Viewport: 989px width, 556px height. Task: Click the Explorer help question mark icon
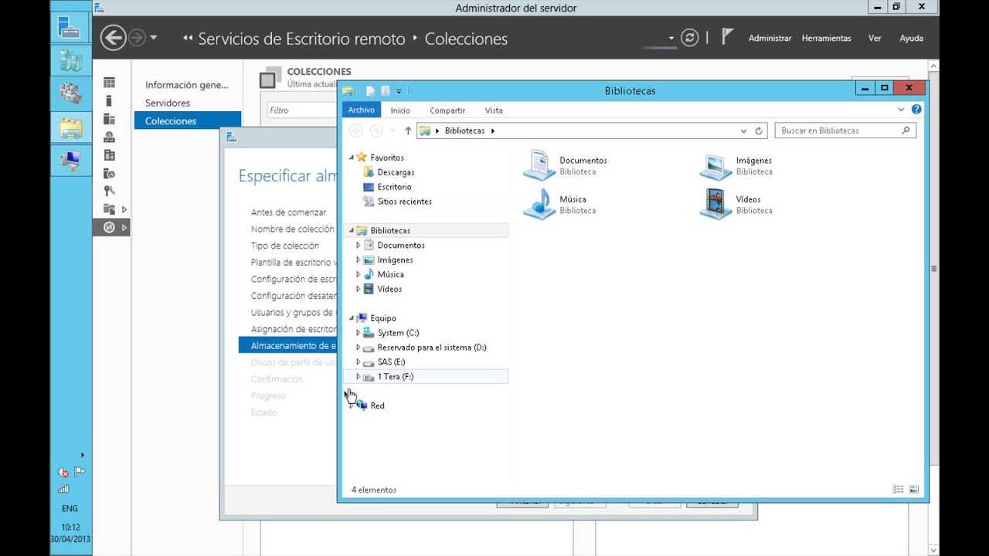pos(916,110)
